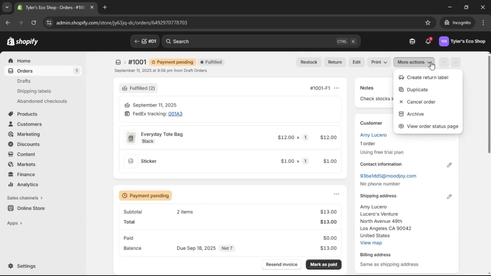491x276 pixels.
Task: Click the Shopify logo in top bar
Action: (23, 41)
